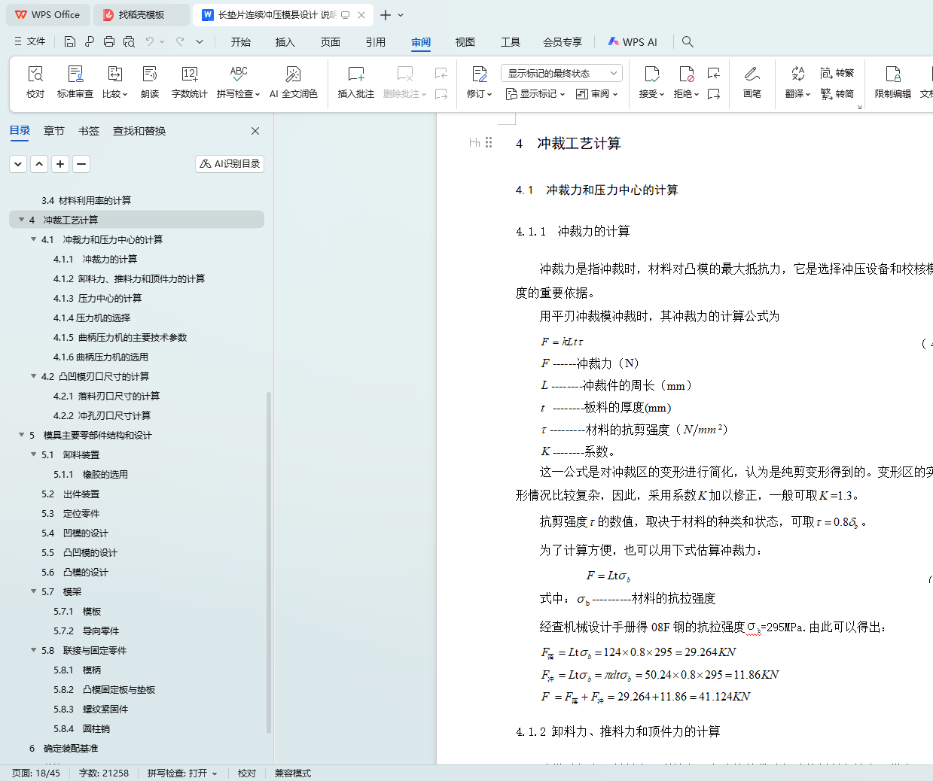The image size is (933, 781).
Task: Go to next comment icon
Action: coord(441,94)
